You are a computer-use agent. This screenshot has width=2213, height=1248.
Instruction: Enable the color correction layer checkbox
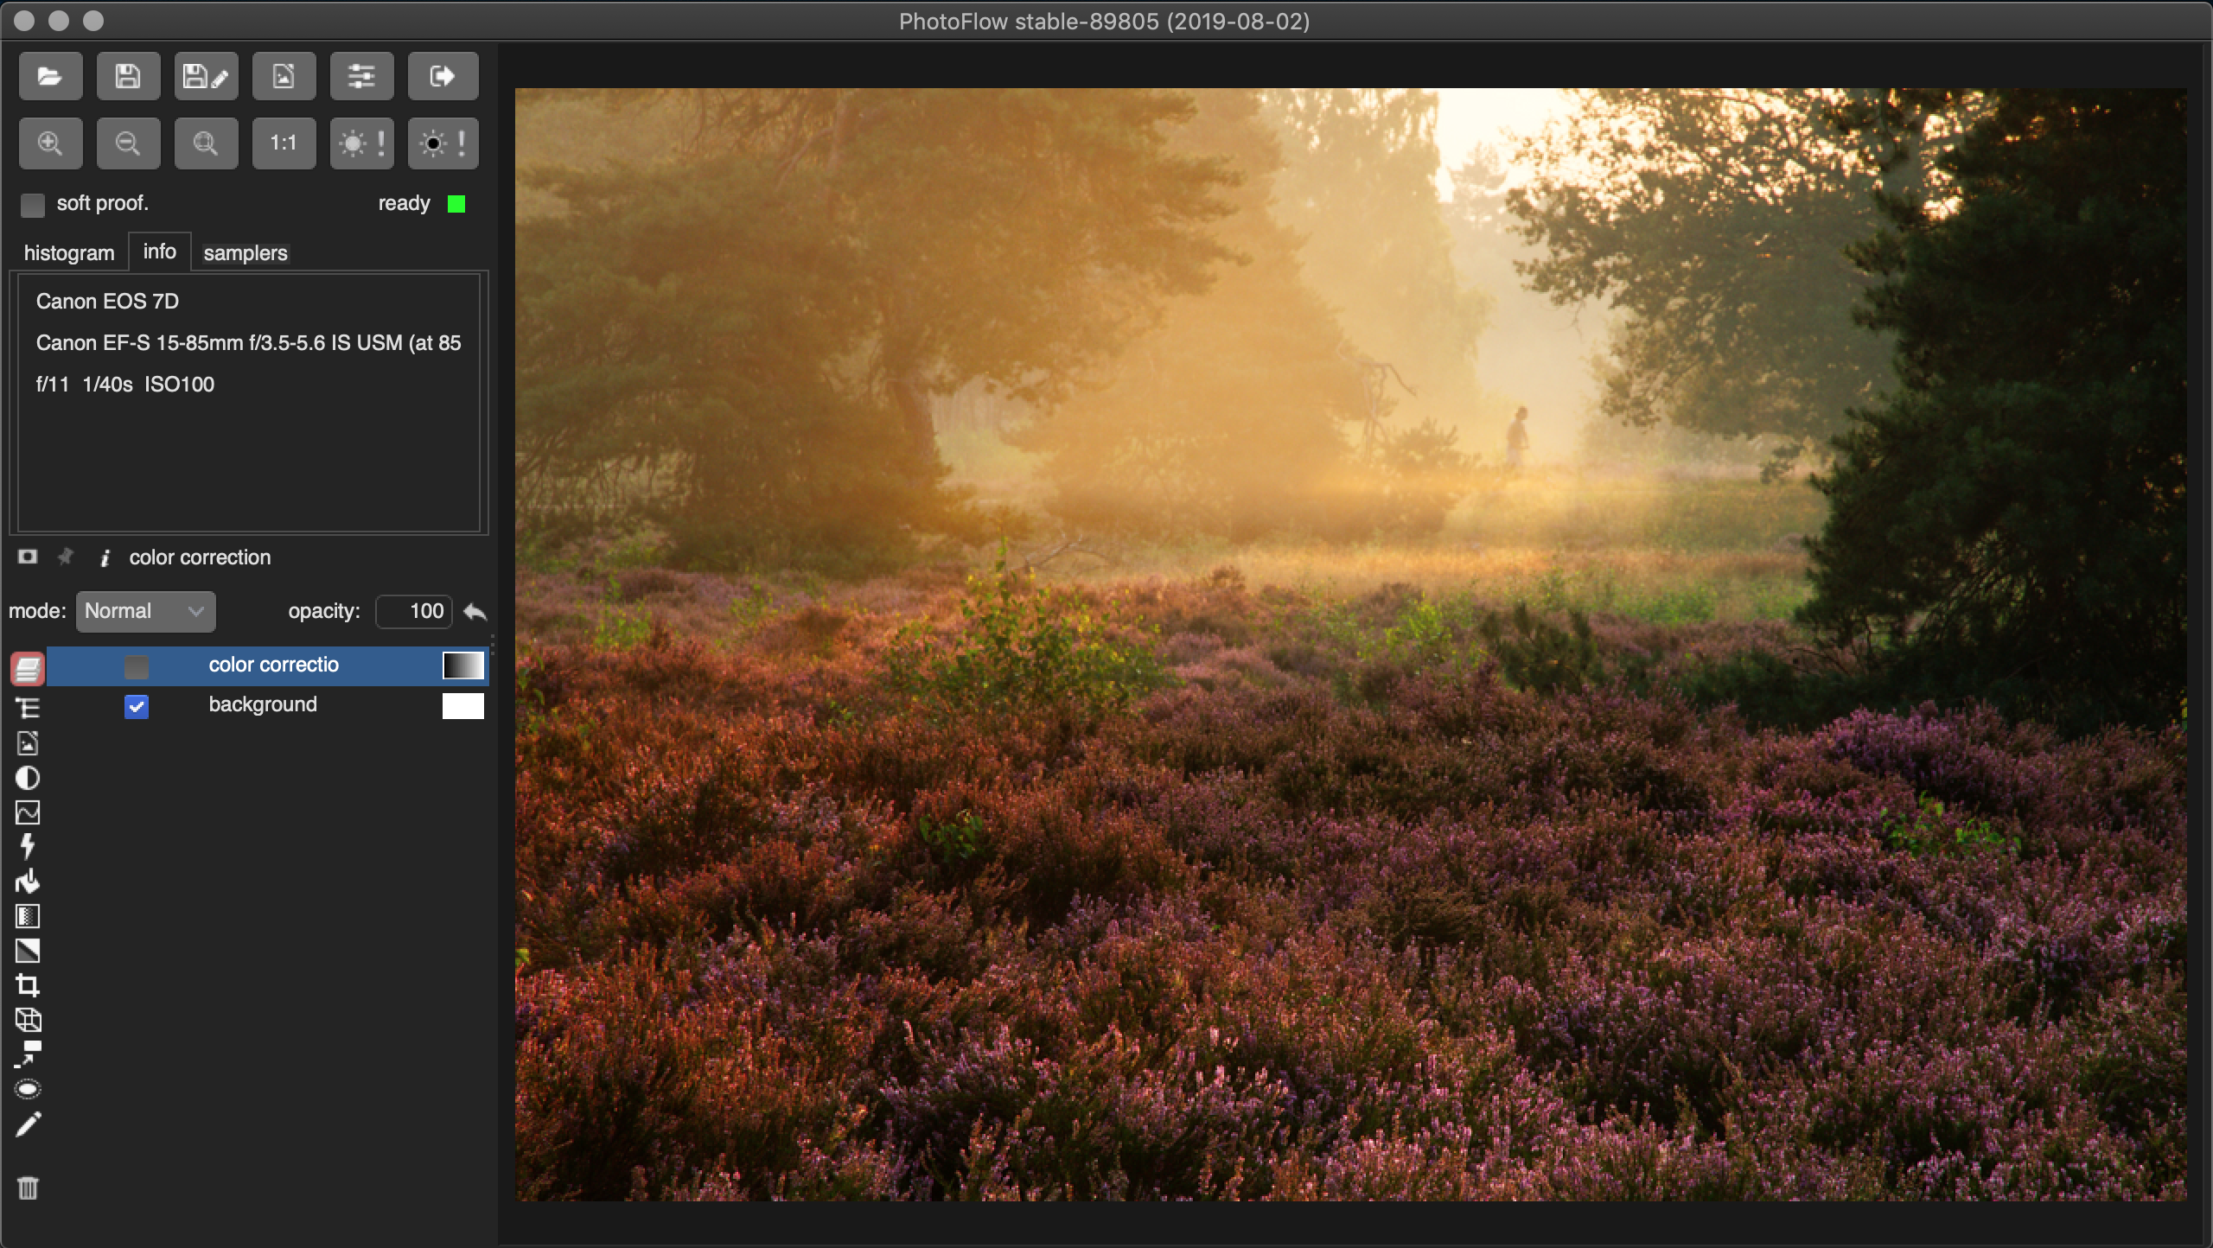[x=137, y=666]
